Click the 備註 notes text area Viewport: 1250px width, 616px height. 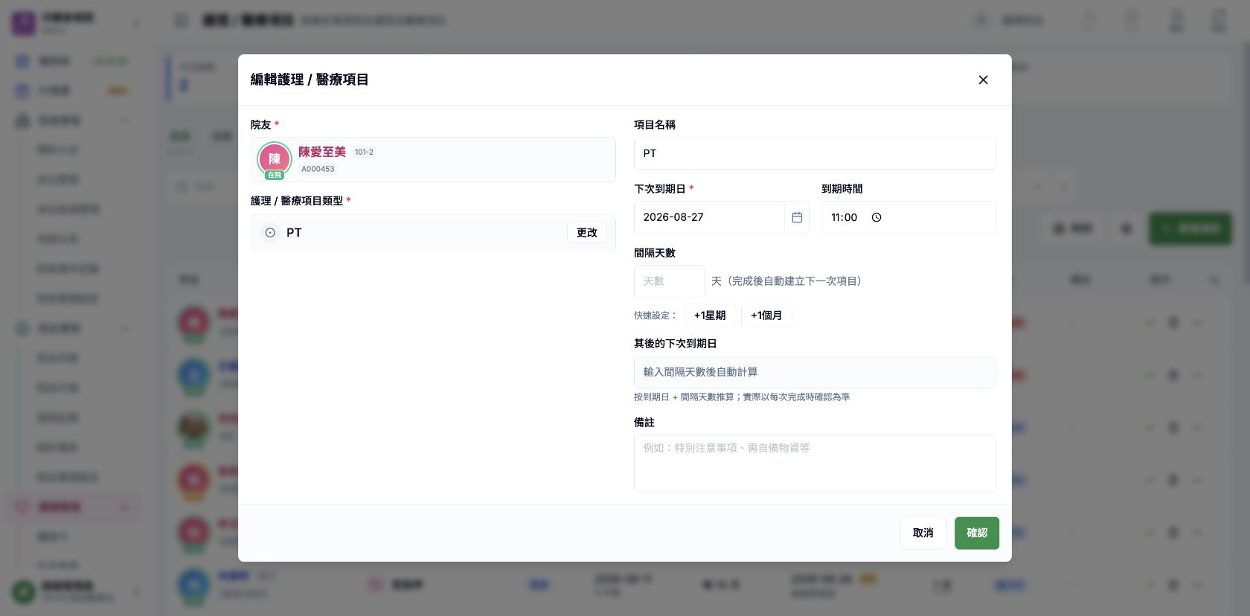pyautogui.click(x=815, y=463)
